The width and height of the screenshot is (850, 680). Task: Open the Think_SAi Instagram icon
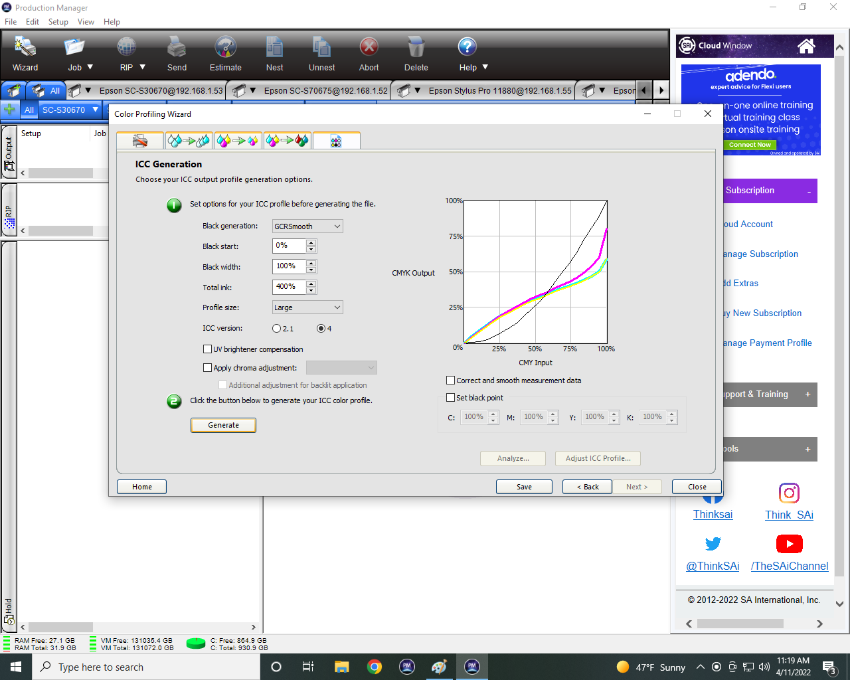[x=789, y=493]
